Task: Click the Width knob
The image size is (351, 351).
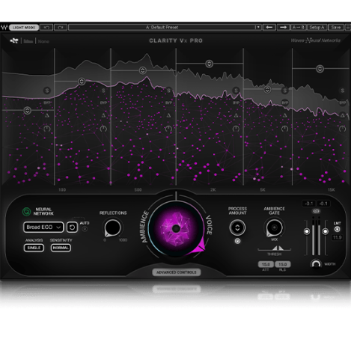Action: (x=316, y=264)
